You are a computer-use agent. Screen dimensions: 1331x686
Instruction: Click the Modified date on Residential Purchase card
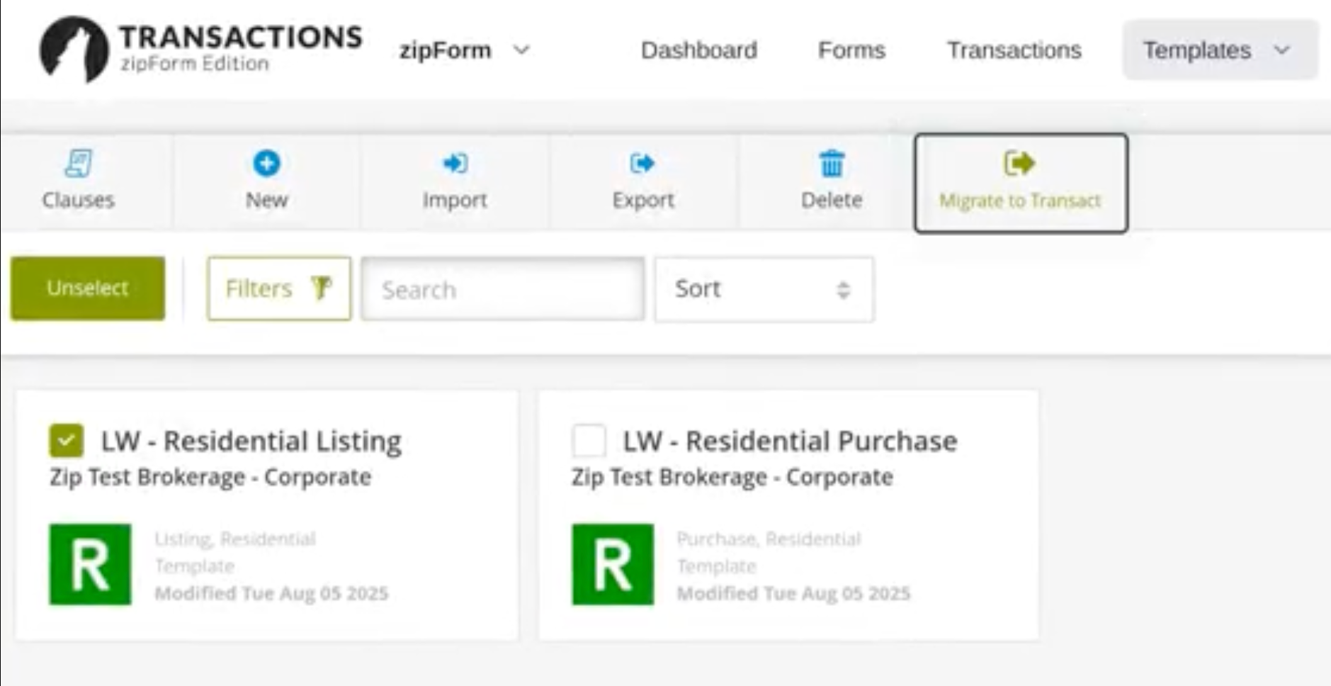(x=793, y=593)
